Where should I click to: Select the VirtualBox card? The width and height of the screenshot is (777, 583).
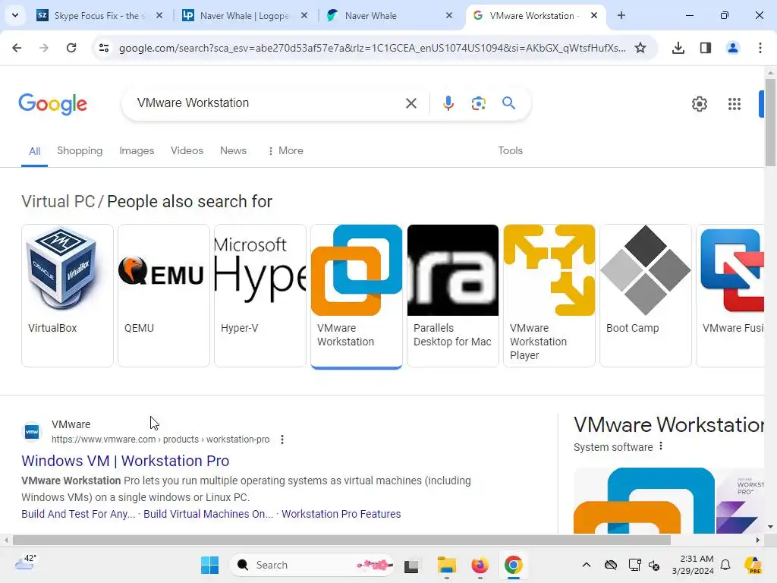point(68,295)
